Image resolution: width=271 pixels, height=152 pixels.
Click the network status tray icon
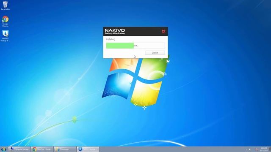tap(257, 149)
